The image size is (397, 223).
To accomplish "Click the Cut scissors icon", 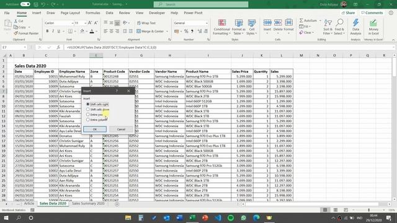I will click(x=19, y=21).
